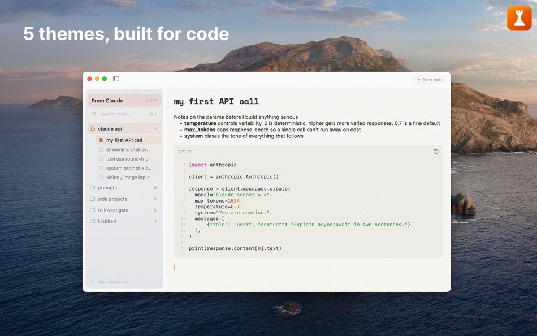Click the 'python' language label
Screen dimensions: 537x336
pos(187,151)
